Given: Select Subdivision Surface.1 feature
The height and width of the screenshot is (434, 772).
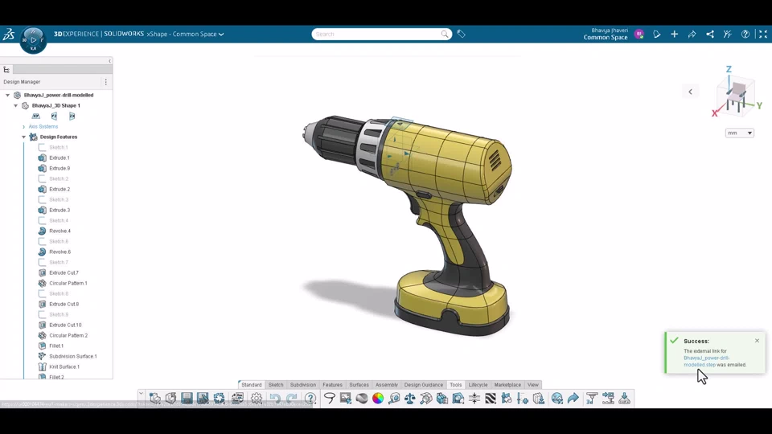Looking at the screenshot, I should [x=73, y=356].
